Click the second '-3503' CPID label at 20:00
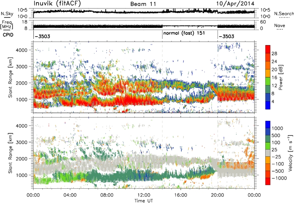Screen dimensions: 294x203 tap(226, 36)
